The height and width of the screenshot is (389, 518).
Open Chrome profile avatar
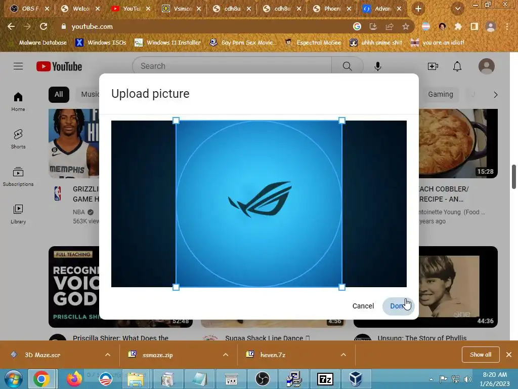pyautogui.click(x=491, y=26)
